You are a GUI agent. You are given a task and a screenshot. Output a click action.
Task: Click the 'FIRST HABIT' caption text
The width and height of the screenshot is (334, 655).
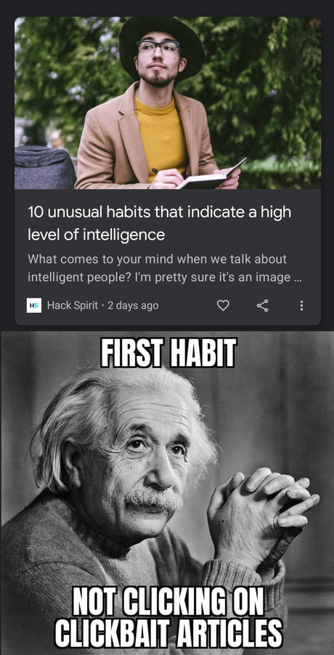click(x=168, y=353)
